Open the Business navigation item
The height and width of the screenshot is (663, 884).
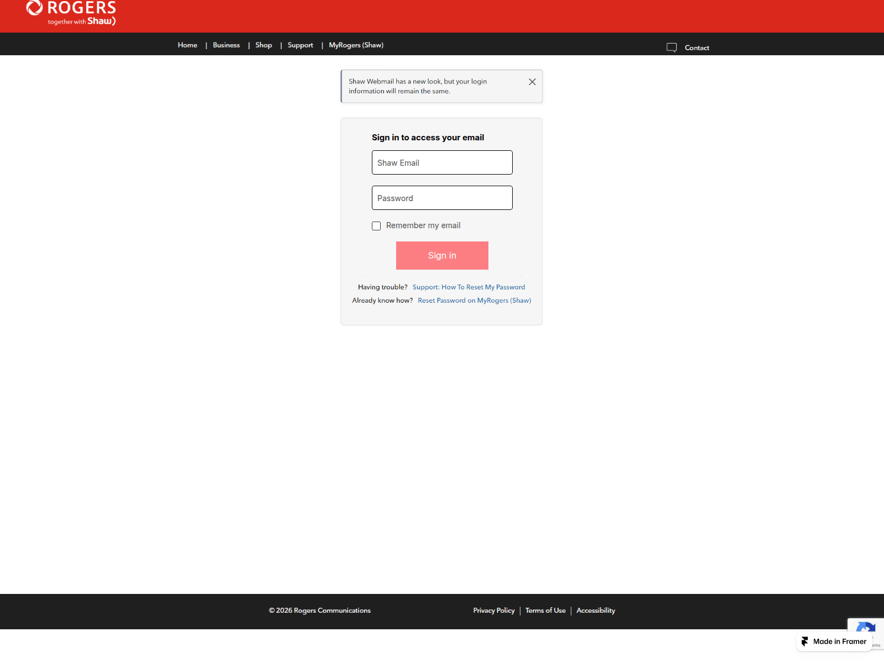(x=227, y=45)
